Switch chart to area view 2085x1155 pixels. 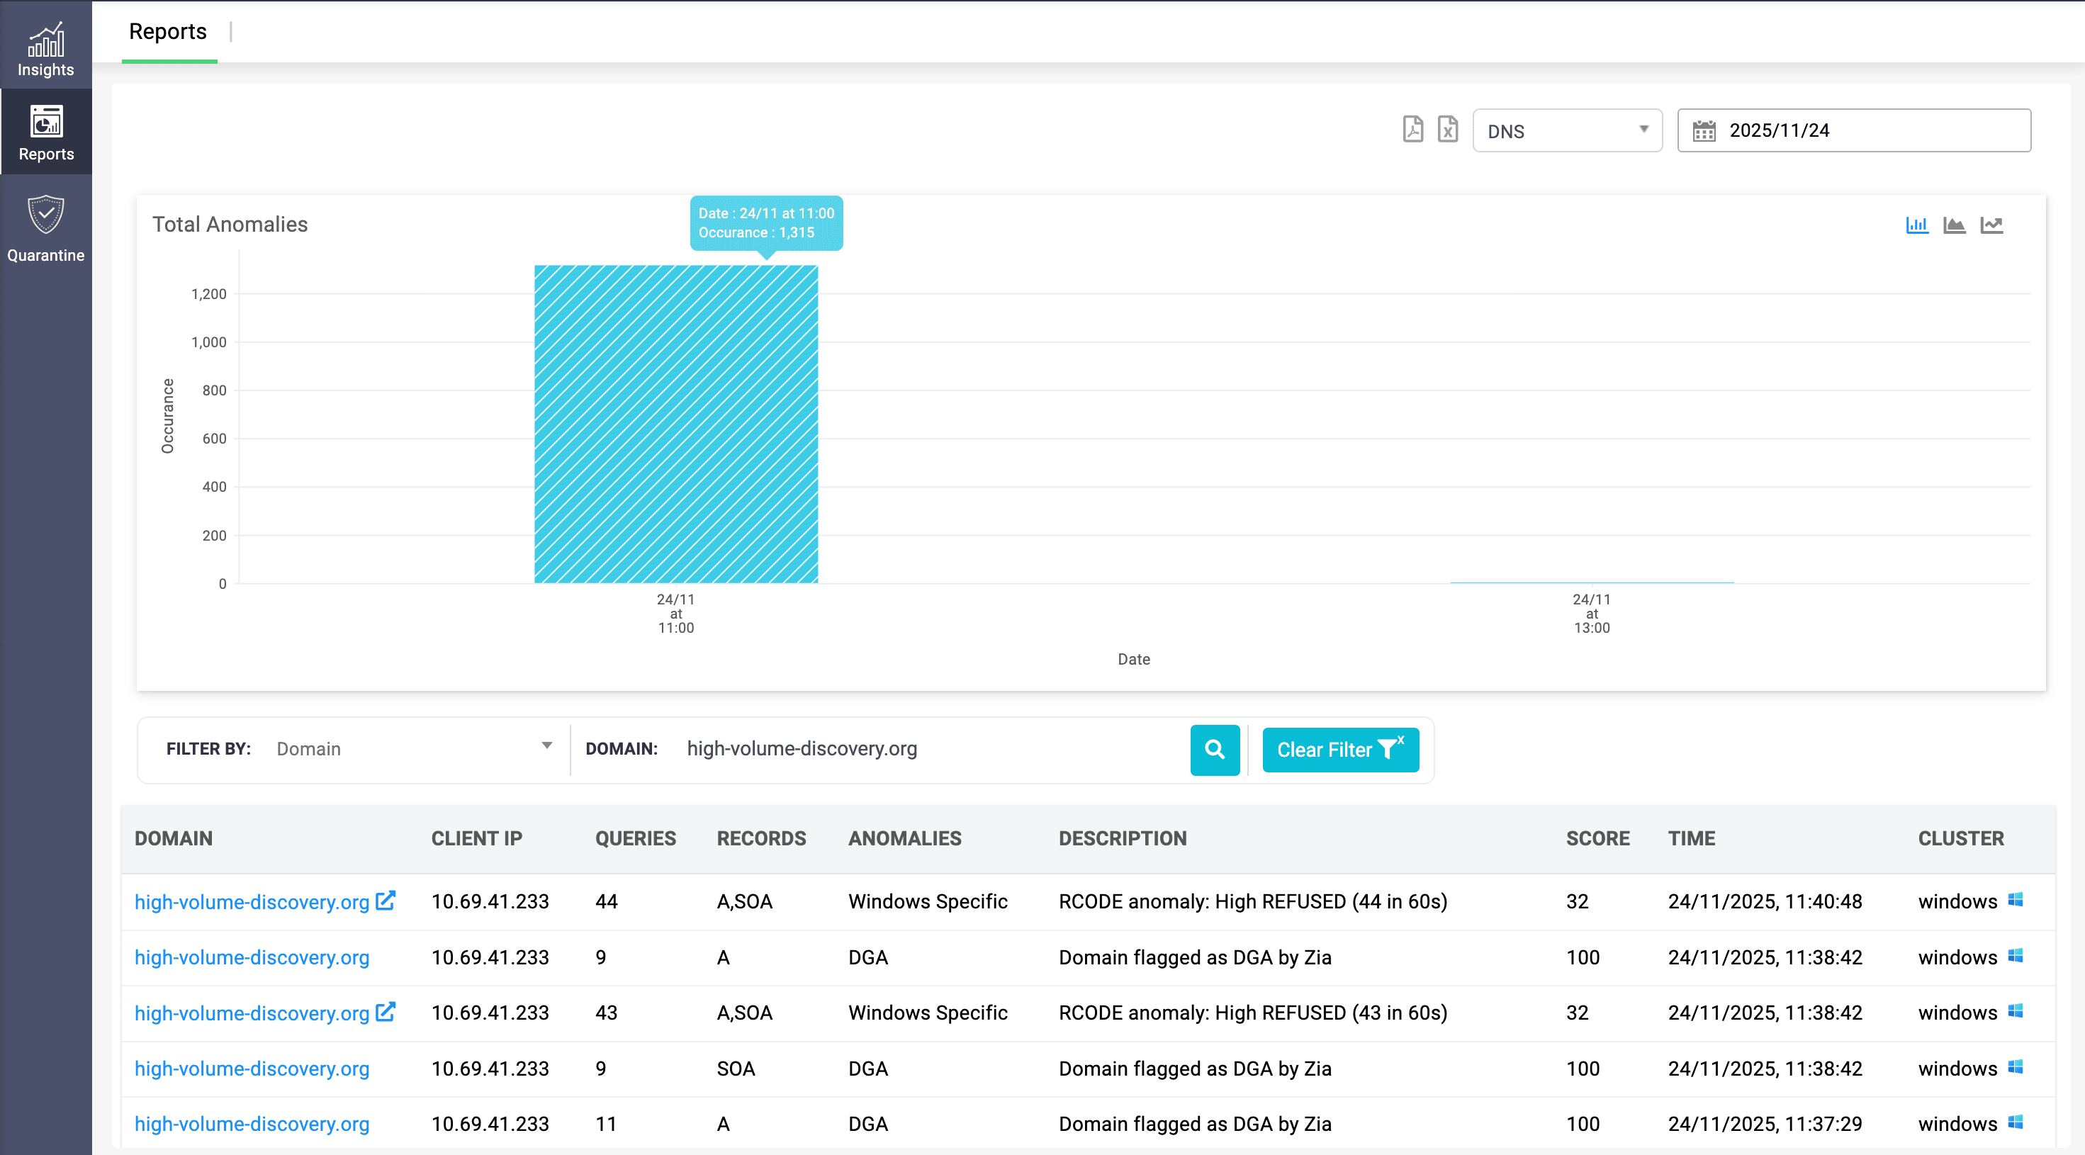pyautogui.click(x=1954, y=225)
